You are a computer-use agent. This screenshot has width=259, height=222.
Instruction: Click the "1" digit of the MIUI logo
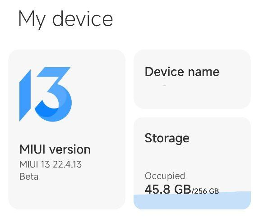(25, 95)
